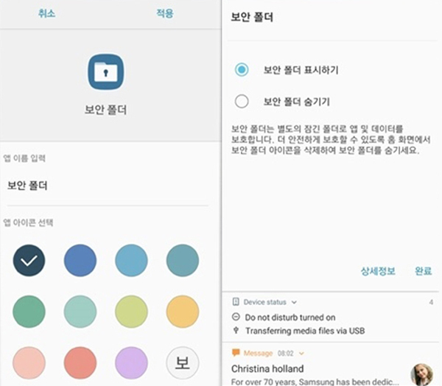Tap the Device status notification count 4

click(431, 302)
